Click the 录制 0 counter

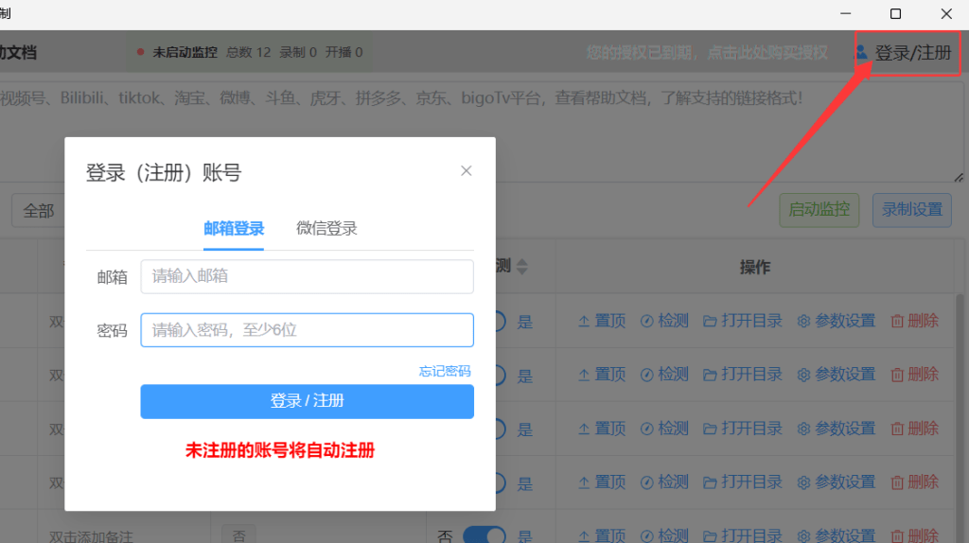click(298, 53)
